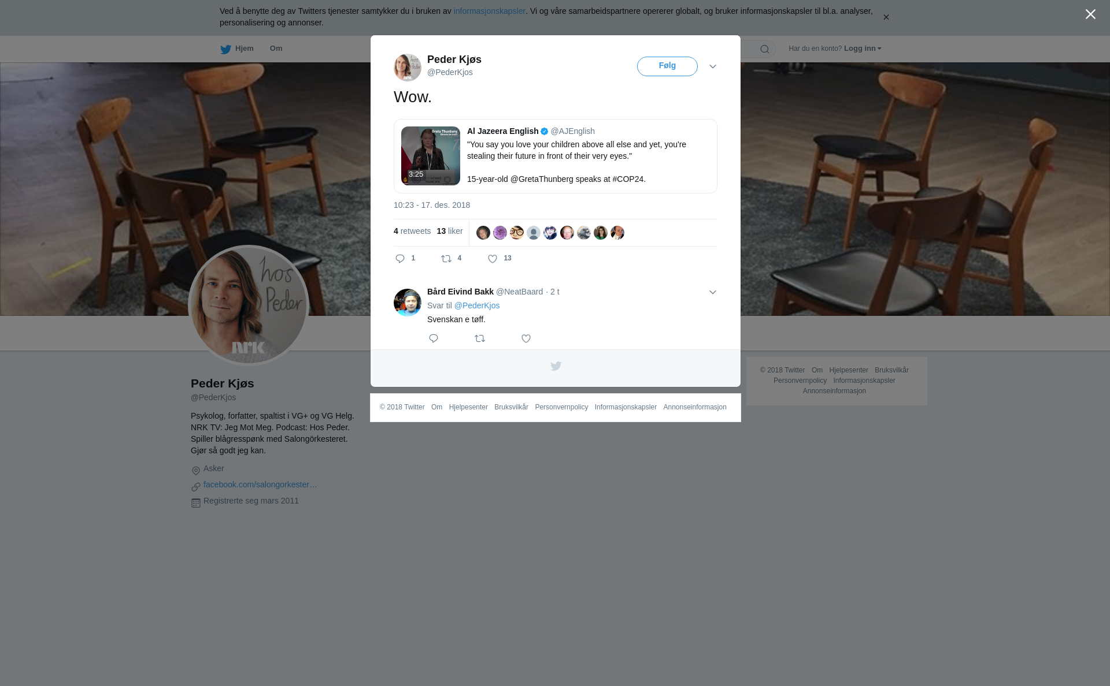Open Peder Kjøs avatar in the tweet header
This screenshot has height=686, width=1110.
tap(408, 68)
